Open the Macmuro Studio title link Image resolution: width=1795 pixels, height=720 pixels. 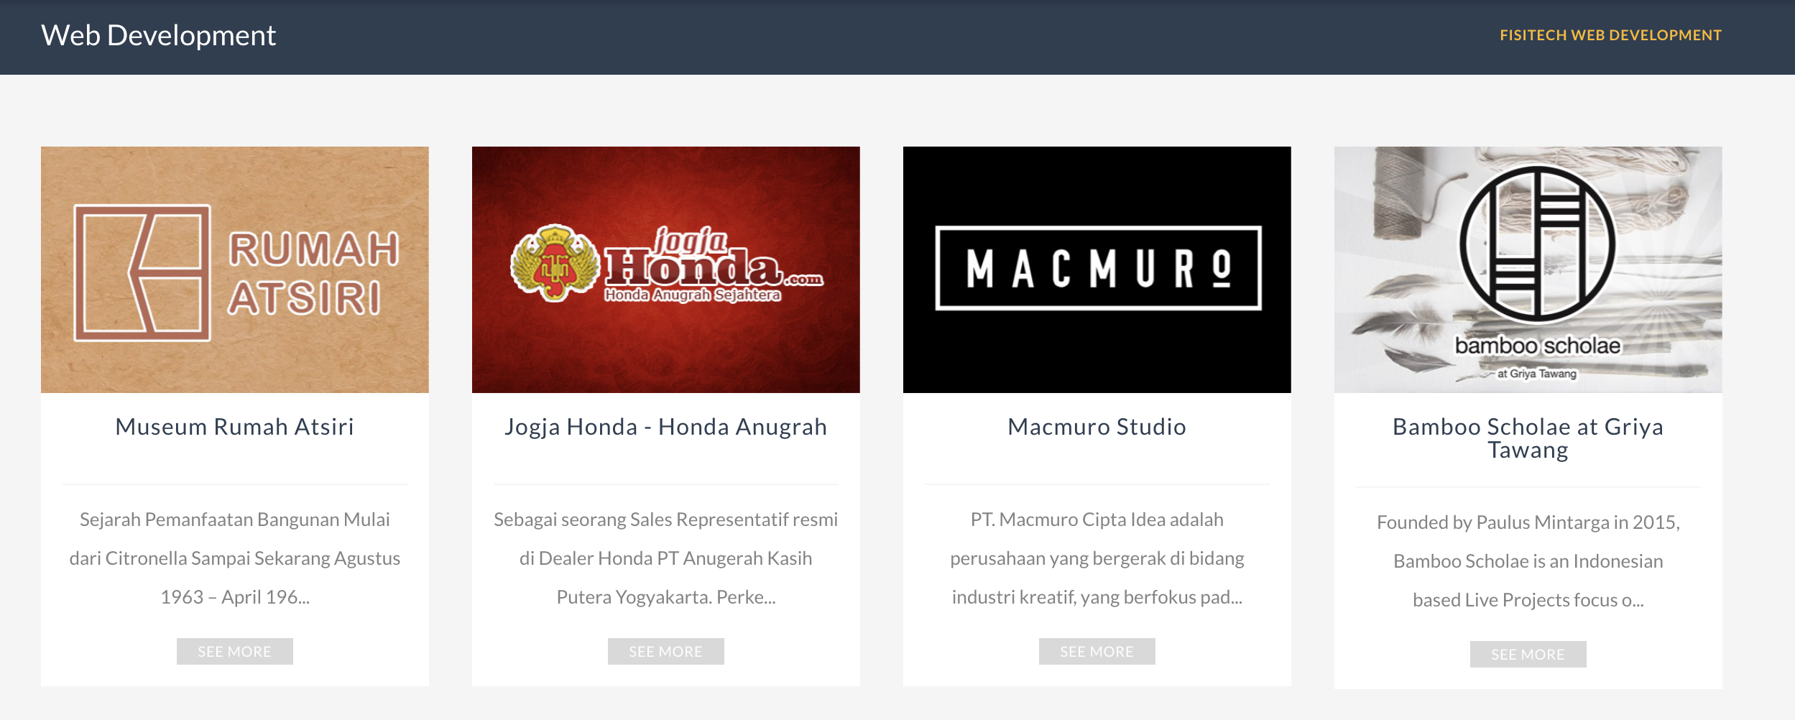(x=1097, y=427)
